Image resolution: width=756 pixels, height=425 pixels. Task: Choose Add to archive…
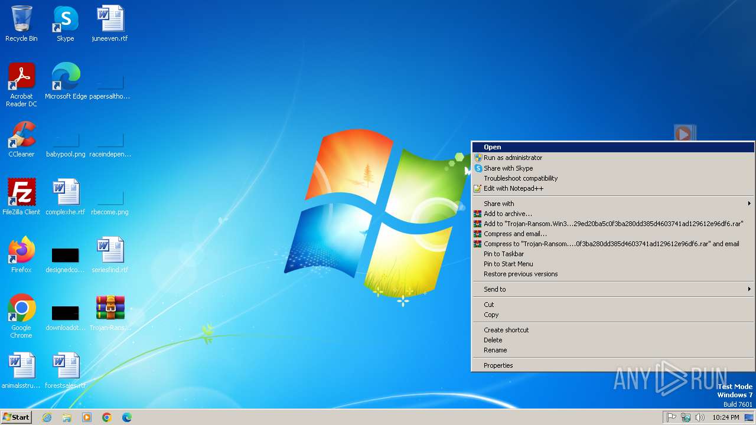click(612, 214)
